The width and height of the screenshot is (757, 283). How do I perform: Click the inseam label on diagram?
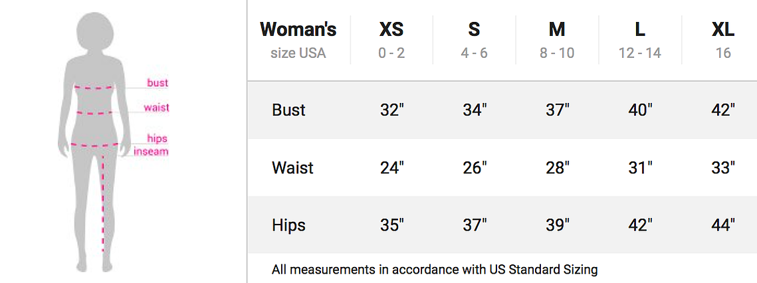click(151, 151)
